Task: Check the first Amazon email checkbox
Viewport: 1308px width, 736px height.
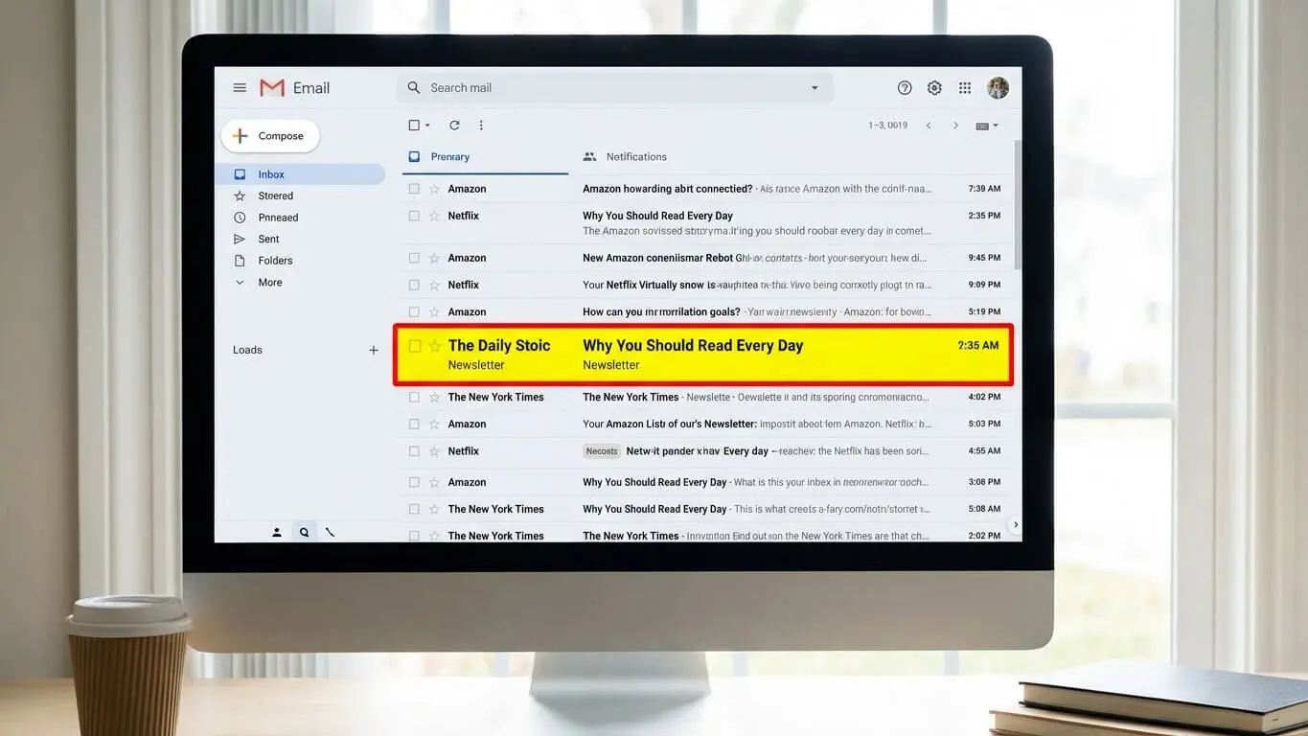Action: click(414, 189)
